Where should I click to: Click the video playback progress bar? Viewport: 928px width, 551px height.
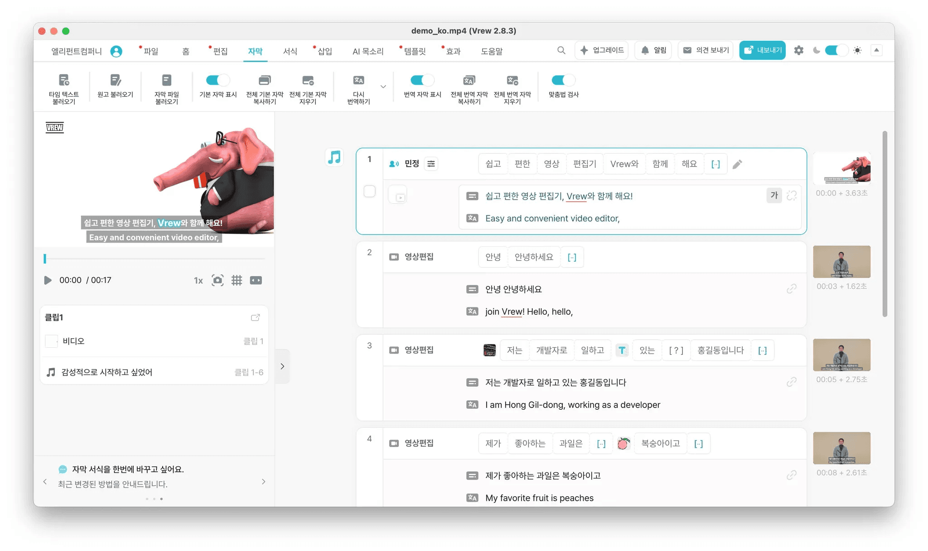[154, 259]
